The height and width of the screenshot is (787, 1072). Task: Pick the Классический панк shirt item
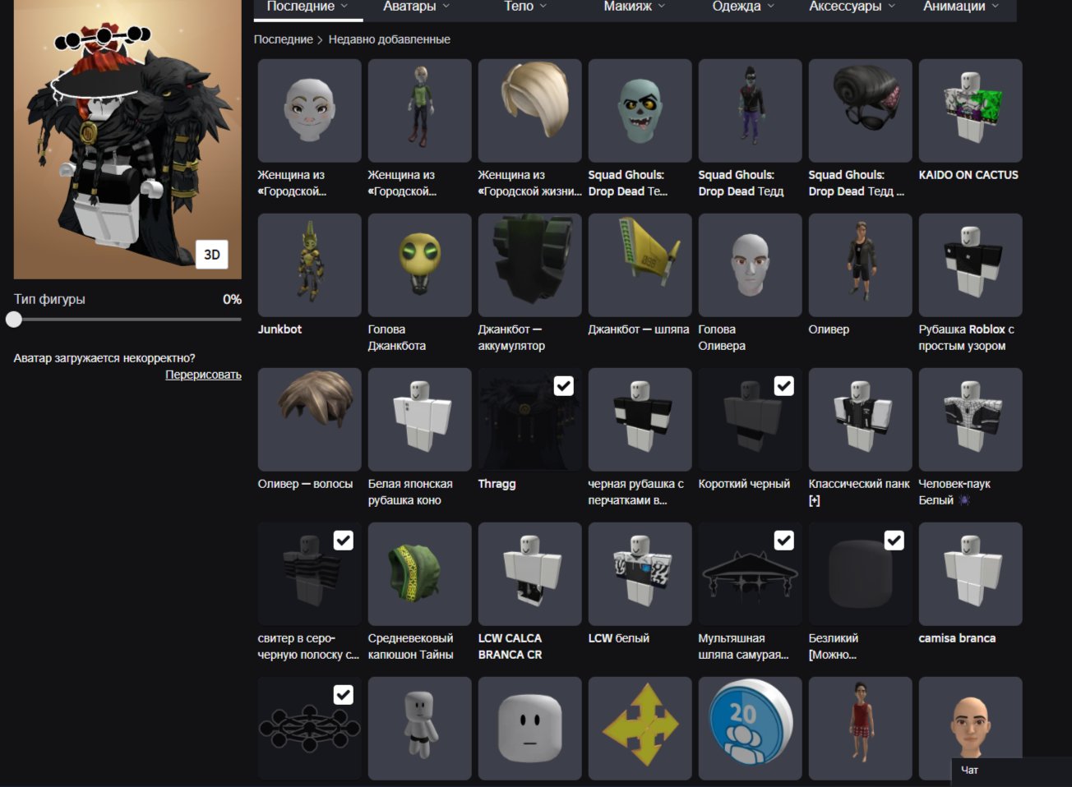[860, 419]
